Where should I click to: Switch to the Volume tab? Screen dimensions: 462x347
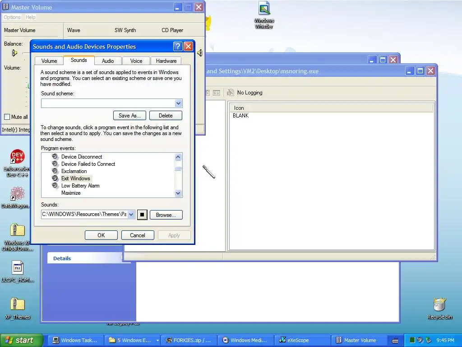click(x=49, y=61)
